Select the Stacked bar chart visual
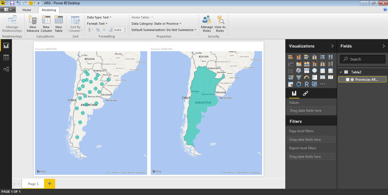Viewport: 388px width, 195px height. coord(291,57)
